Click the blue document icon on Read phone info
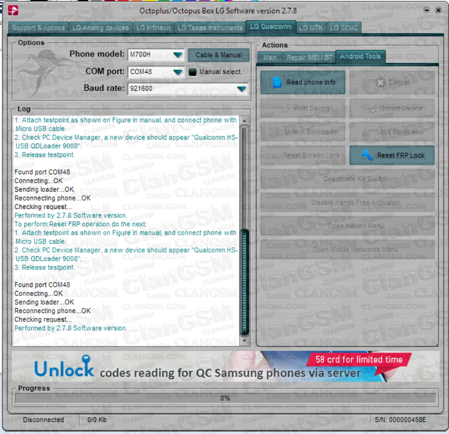 [x=277, y=82]
